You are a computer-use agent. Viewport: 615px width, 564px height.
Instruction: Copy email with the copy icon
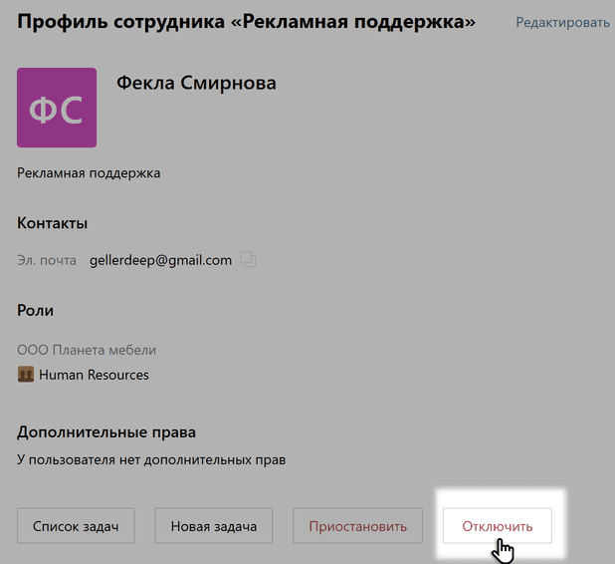point(248,260)
